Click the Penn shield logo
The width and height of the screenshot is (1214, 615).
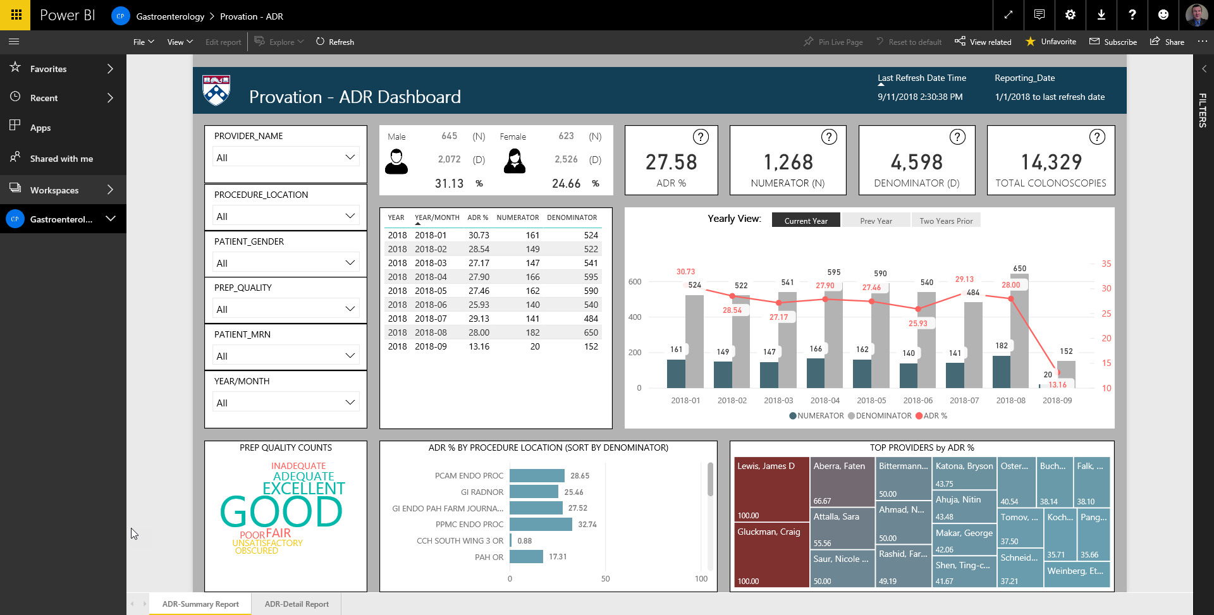pyautogui.click(x=216, y=90)
